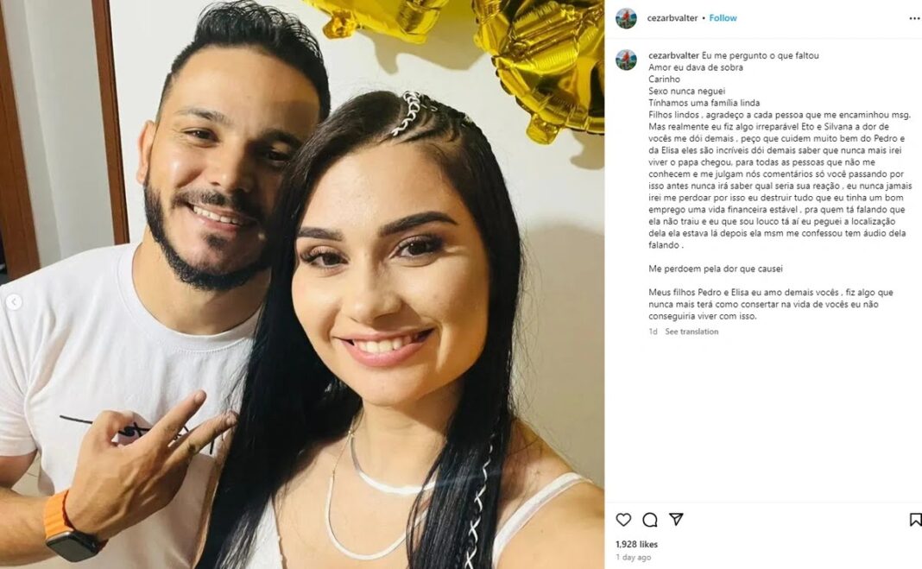Screen dimensions: 922x569
Task: Open the 1 day ago post timestamp
Action: 634,557
